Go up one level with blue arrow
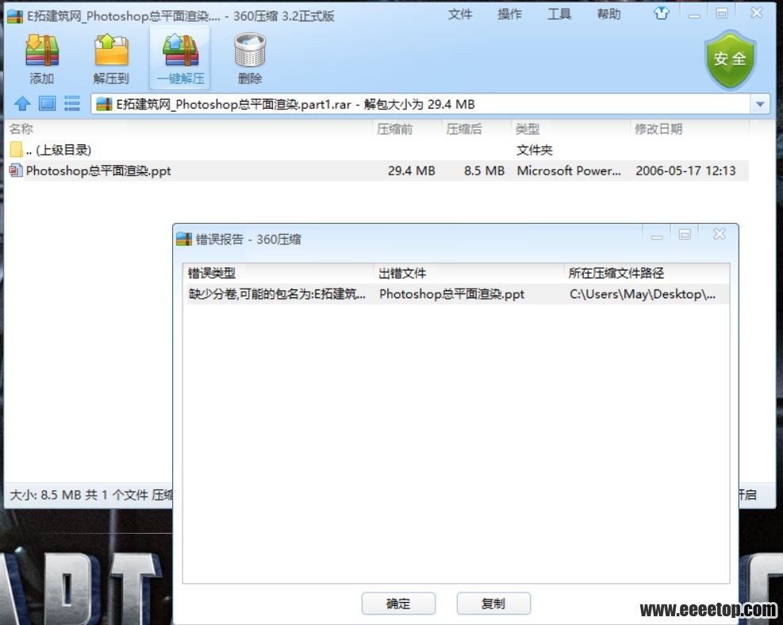 [22, 104]
